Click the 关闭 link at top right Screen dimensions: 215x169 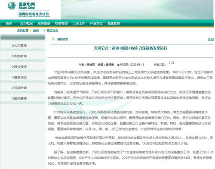211,39
